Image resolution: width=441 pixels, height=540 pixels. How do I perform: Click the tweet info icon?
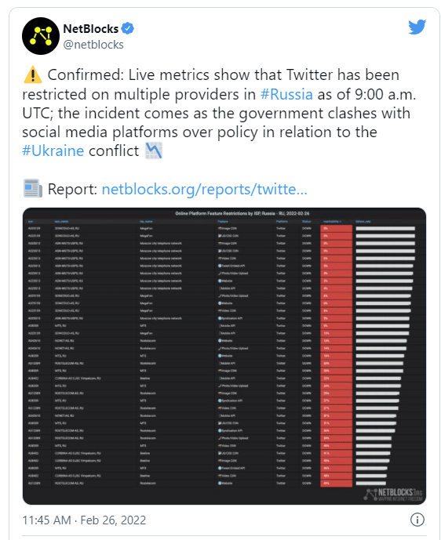coord(417,520)
